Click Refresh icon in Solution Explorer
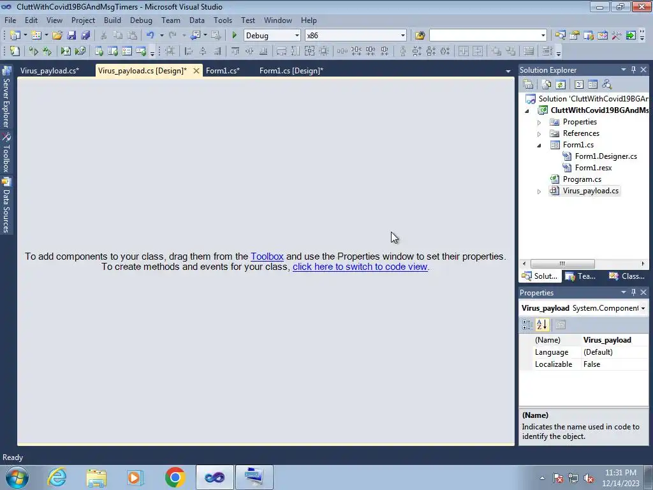 pyautogui.click(x=561, y=85)
